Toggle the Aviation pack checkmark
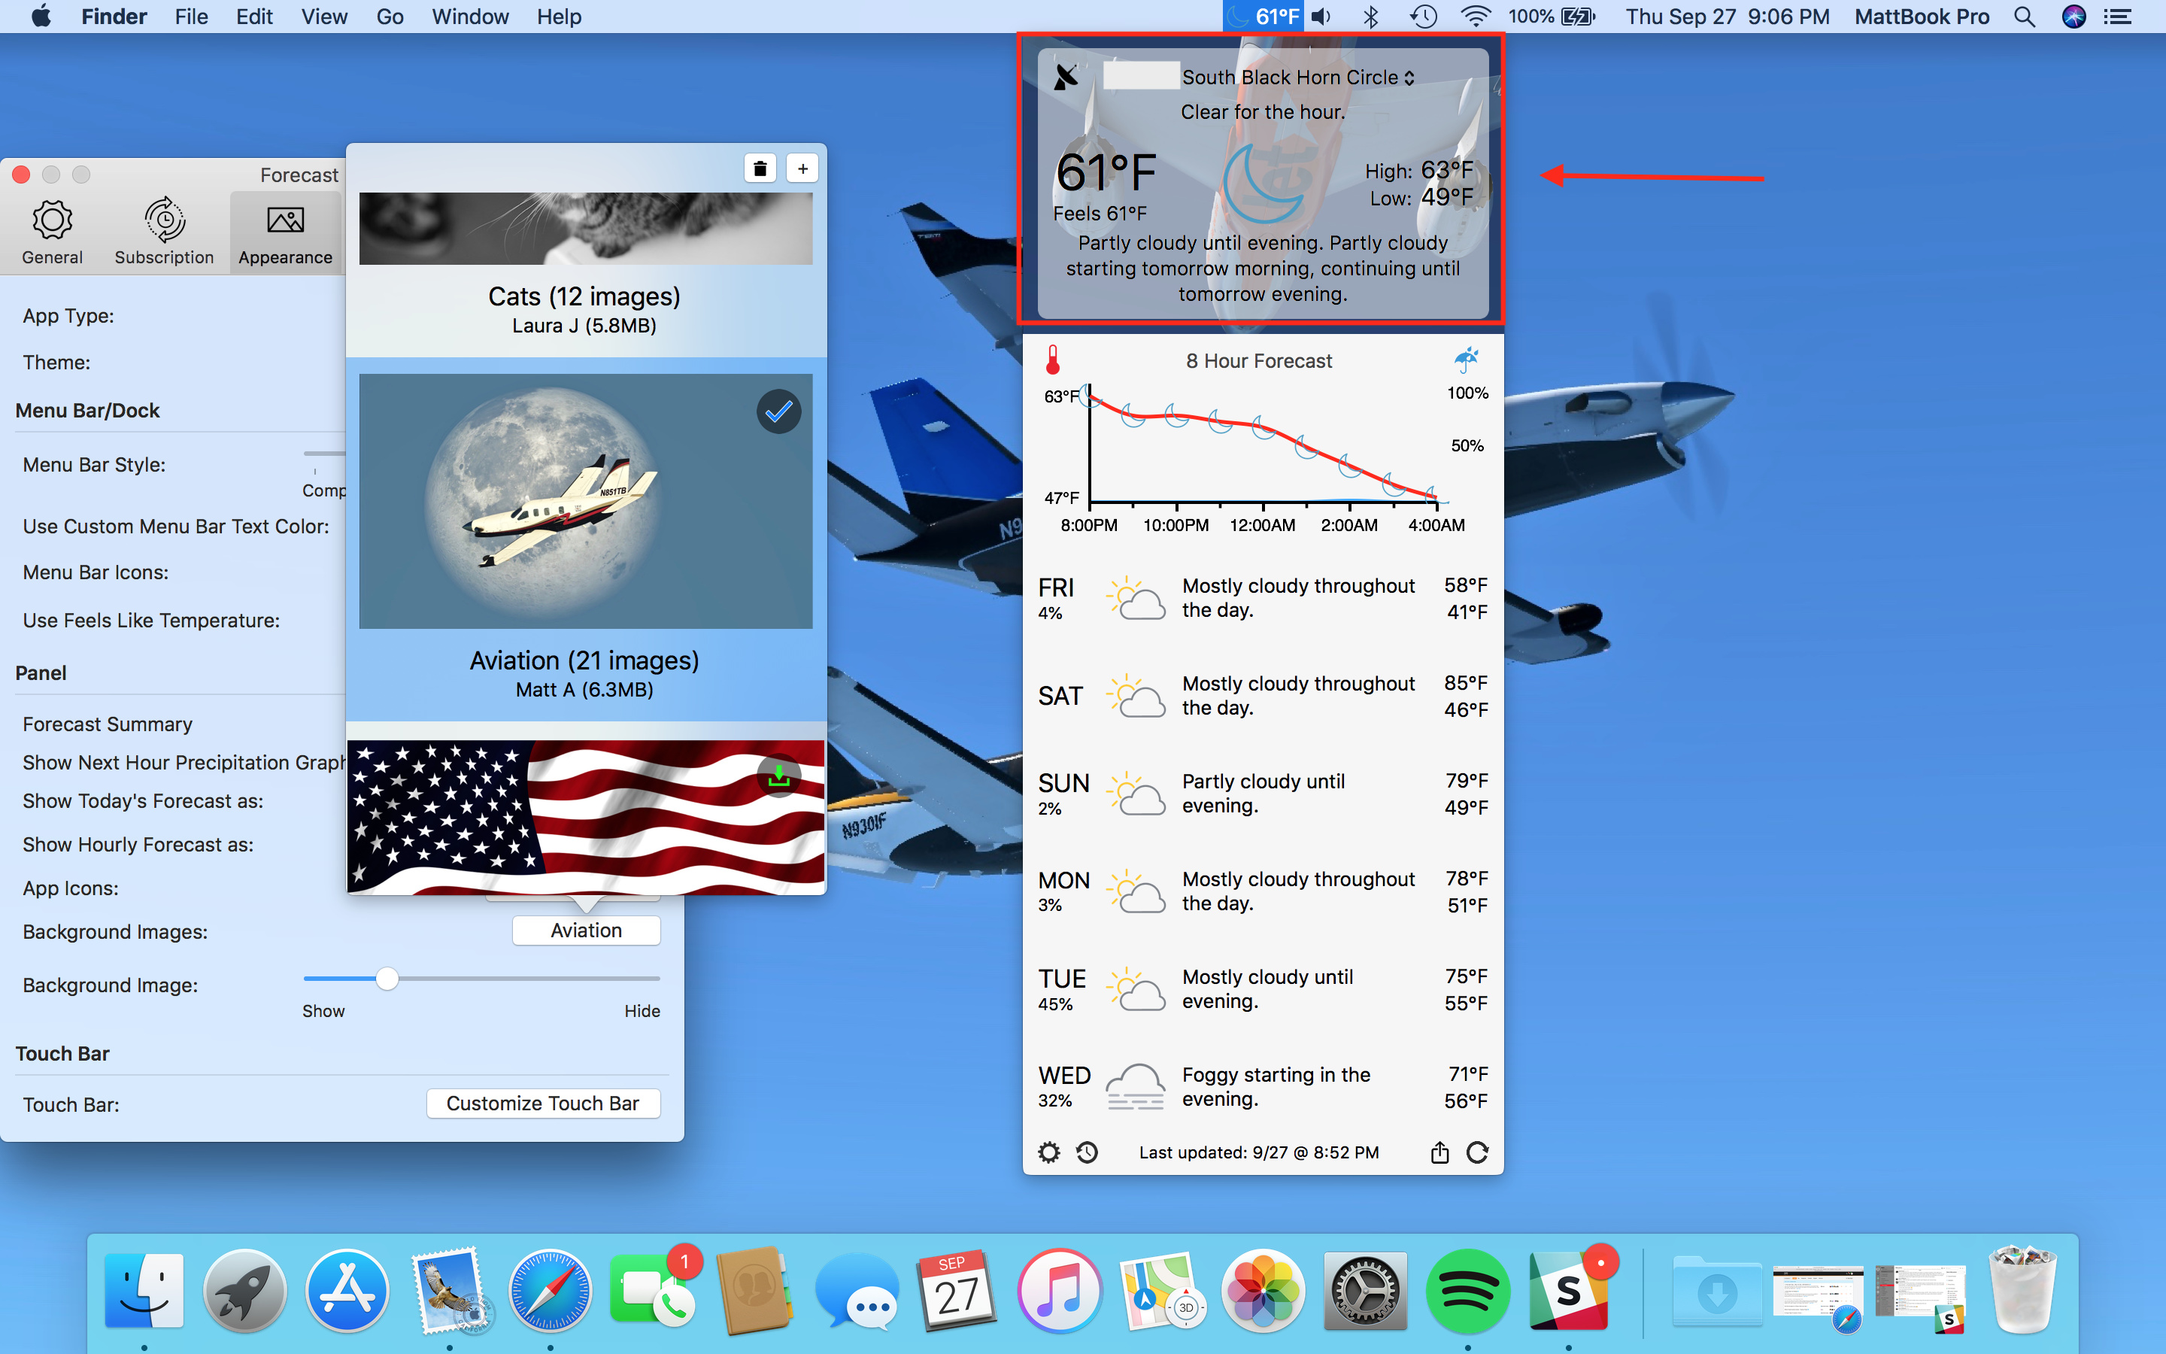The height and width of the screenshot is (1354, 2166). 778,412
